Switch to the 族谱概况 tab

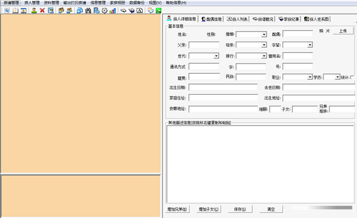(263, 19)
